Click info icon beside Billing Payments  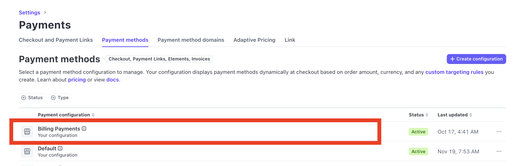click(84, 129)
